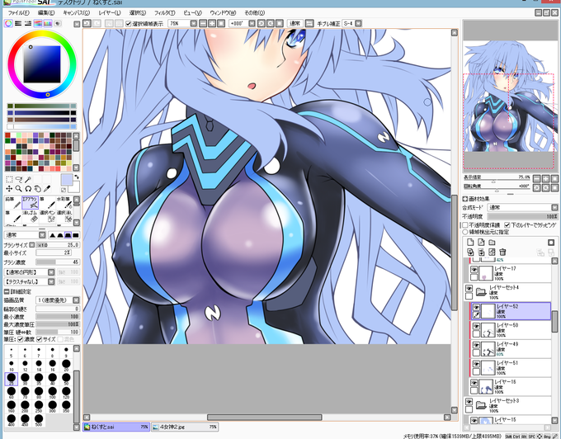The width and height of the screenshot is (561, 439).
Task: Select the zoom magnifier tool
Action: pyautogui.click(x=19, y=188)
